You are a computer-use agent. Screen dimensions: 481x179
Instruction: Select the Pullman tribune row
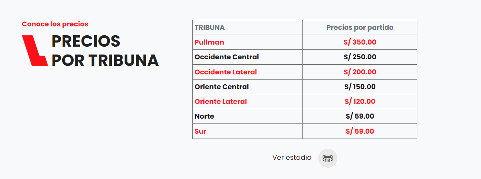coord(209,42)
